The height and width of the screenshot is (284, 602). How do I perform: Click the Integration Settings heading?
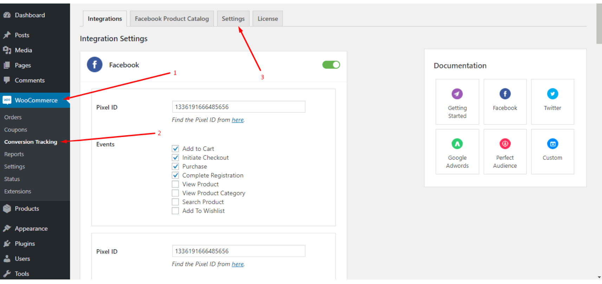114,39
